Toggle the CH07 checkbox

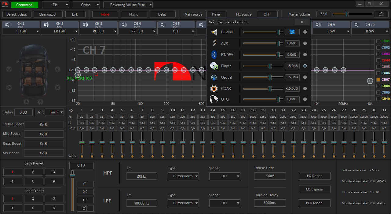click(x=378, y=79)
